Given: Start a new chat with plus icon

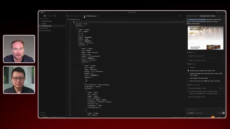Looking at the screenshot, I should pyautogui.click(x=217, y=16).
